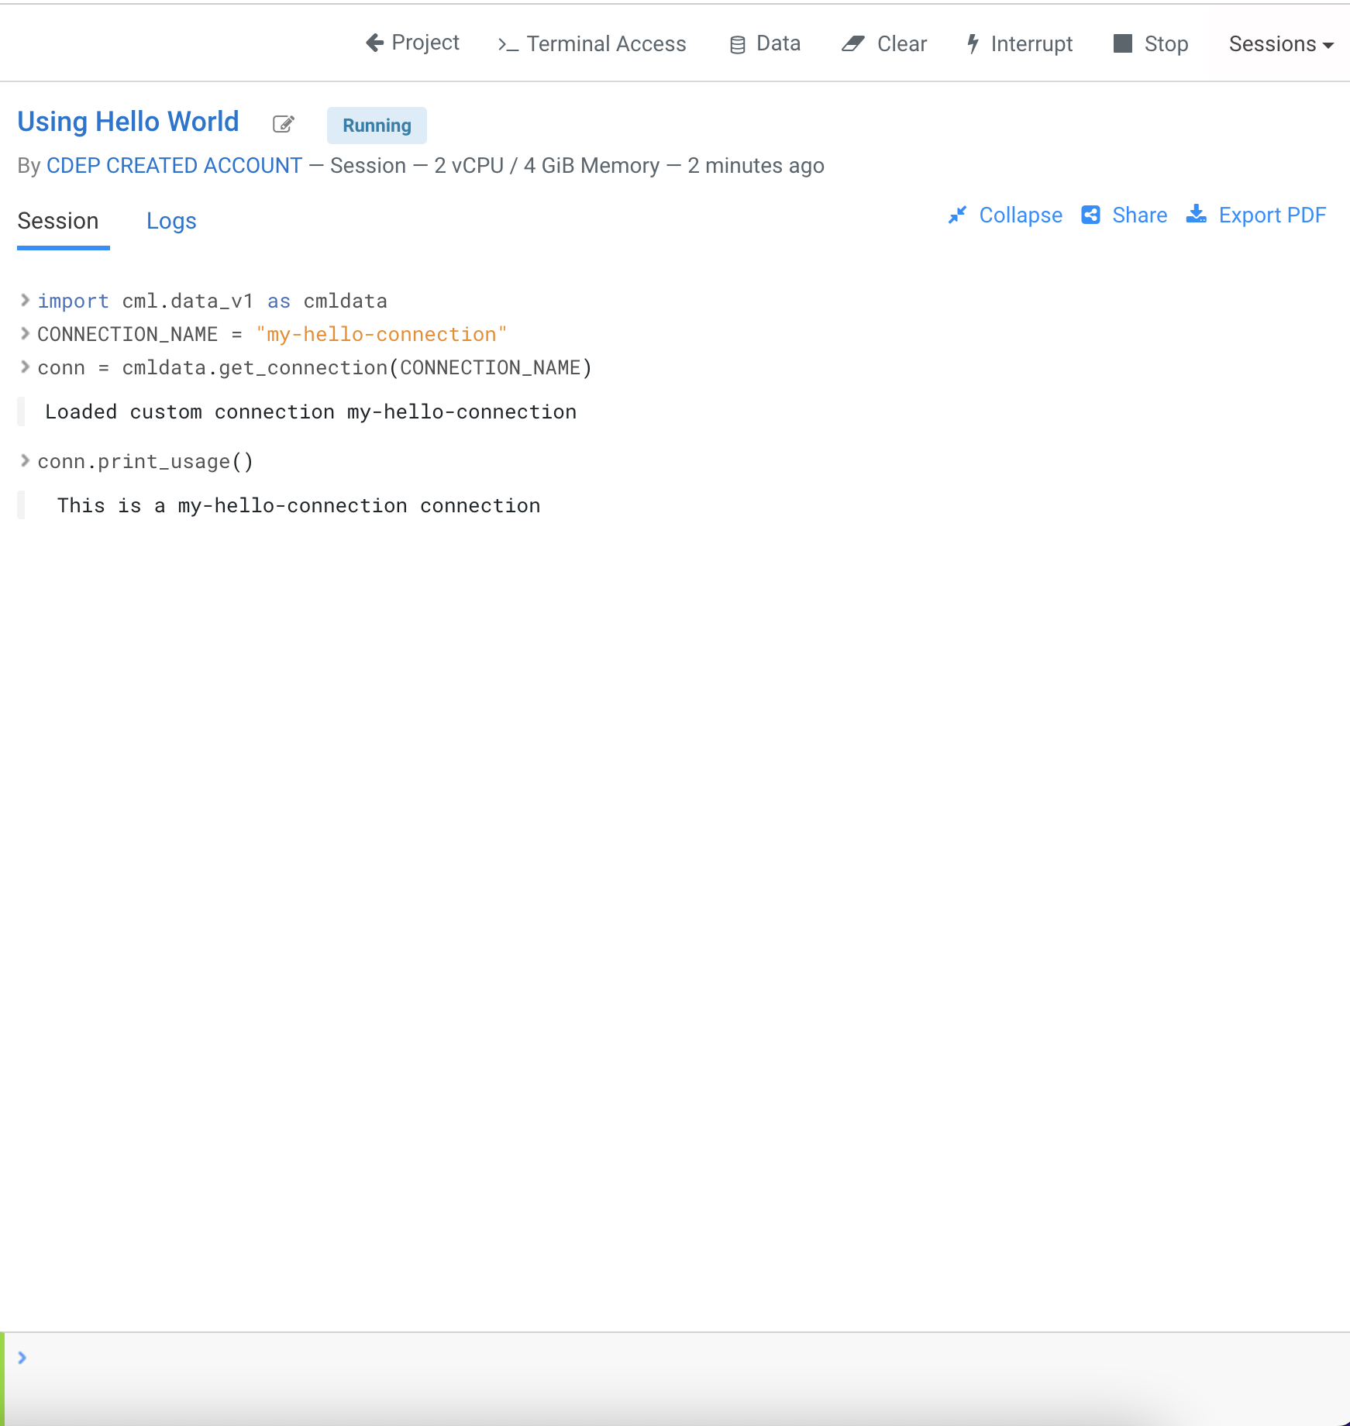The image size is (1350, 1426).
Task: Open the CDEP CREATED ACCOUNT profile link
Action: tap(174, 166)
